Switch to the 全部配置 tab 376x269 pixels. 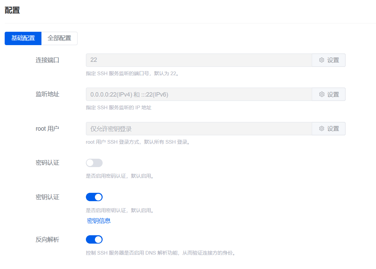point(59,38)
